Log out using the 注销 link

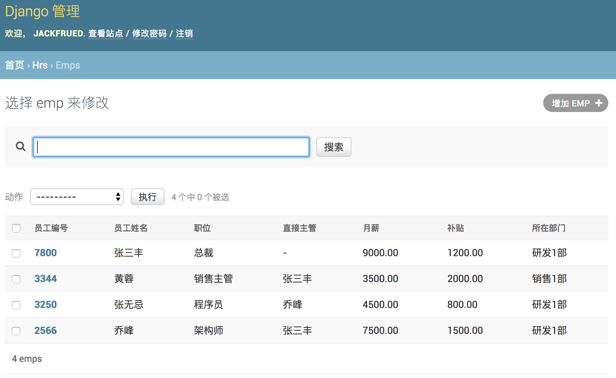pyautogui.click(x=184, y=34)
